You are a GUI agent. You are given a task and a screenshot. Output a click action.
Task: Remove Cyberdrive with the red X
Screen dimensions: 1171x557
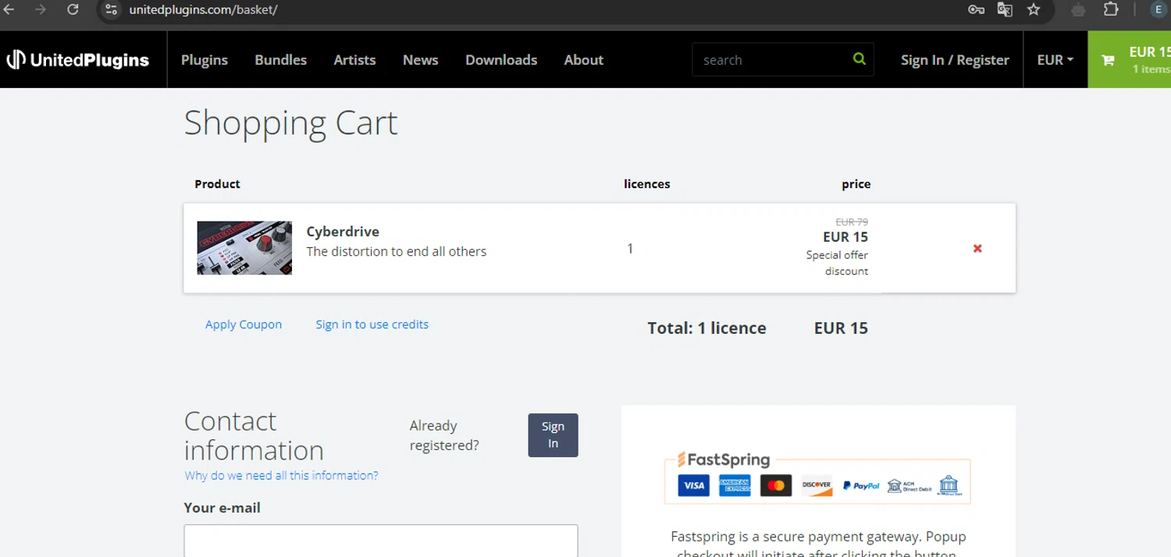(x=977, y=248)
